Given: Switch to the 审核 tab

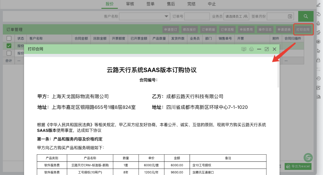Looking at the screenshot, I should 130,4.
